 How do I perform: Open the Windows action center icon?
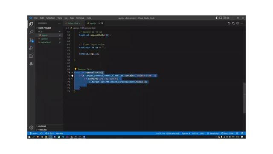(242, 137)
